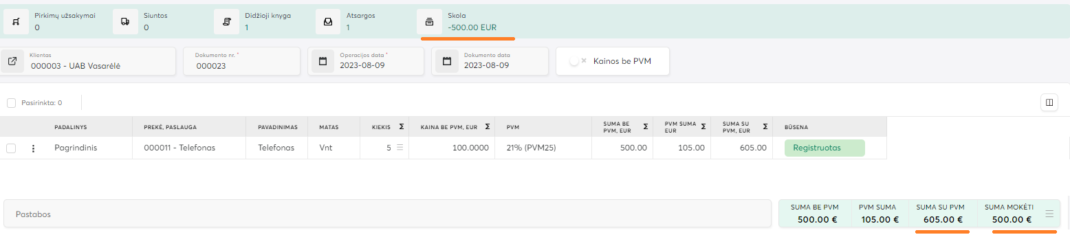
Task: Open the Didžioji knyga ledger icon
Action: coord(226,21)
